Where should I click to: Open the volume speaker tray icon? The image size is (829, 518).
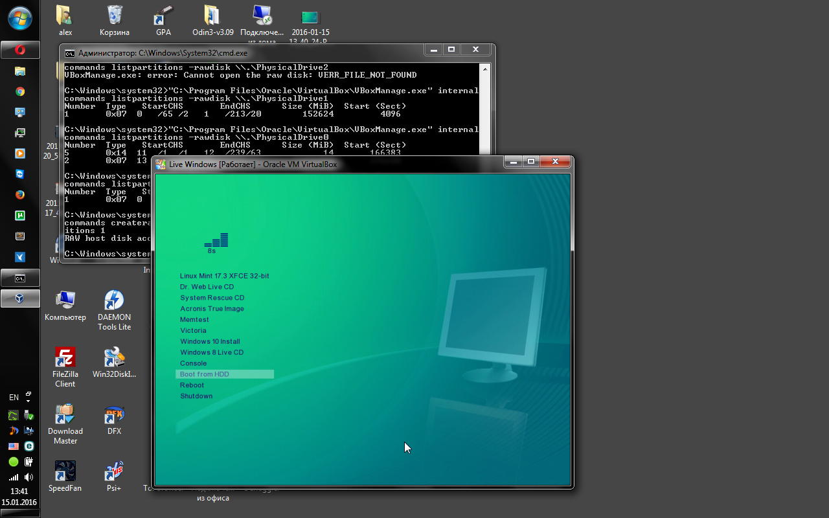tap(28, 478)
